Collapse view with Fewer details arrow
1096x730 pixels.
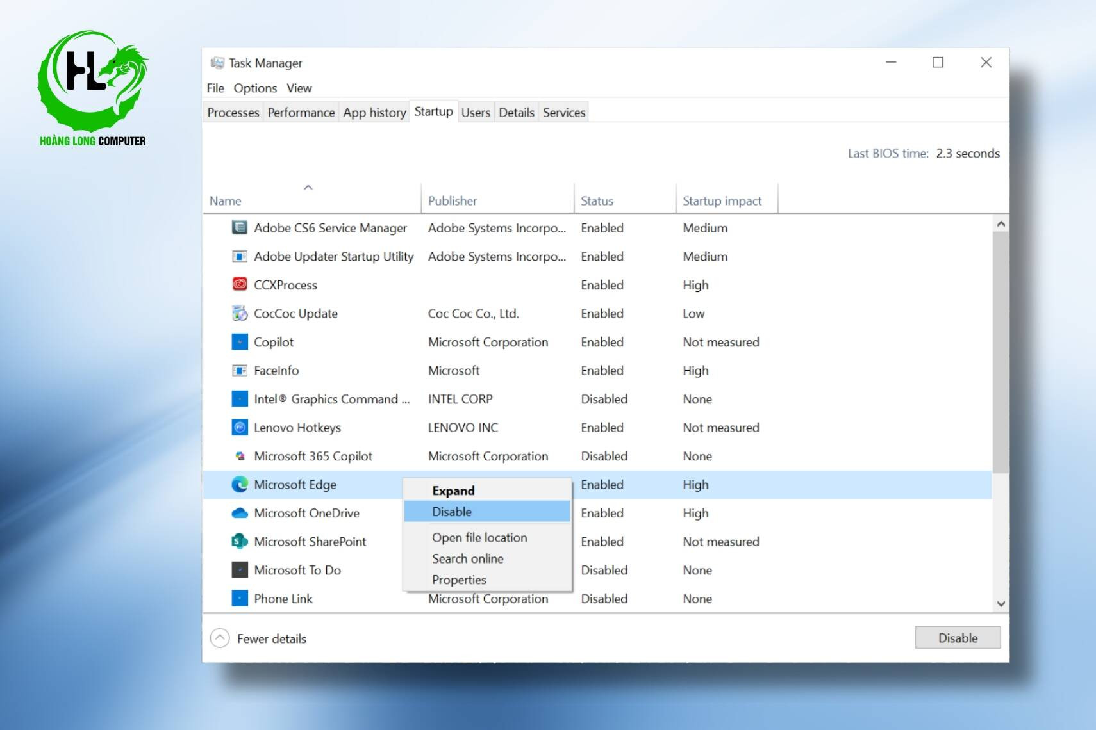pos(220,638)
